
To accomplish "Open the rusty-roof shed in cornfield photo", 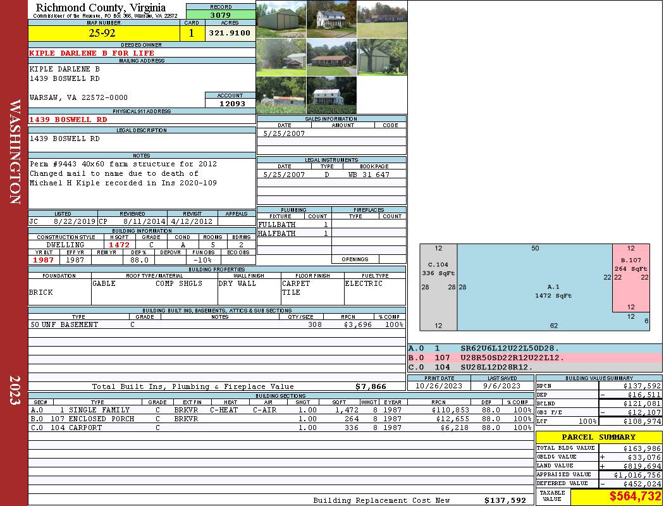I will point(281,95).
